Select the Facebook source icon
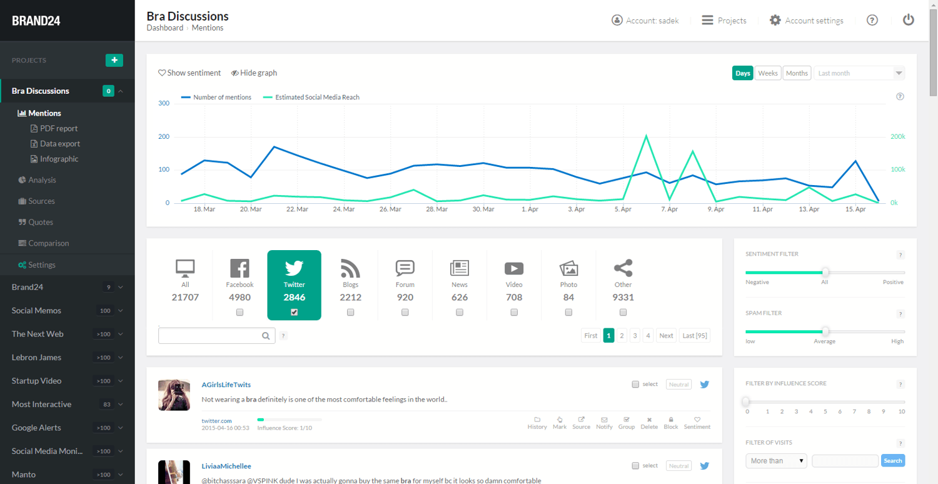938x484 pixels. [240, 268]
